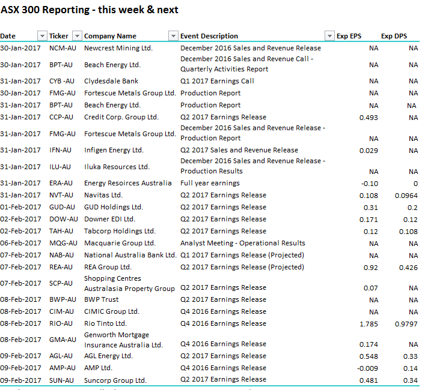Click the ASX 300 Reporting title

(90, 10)
